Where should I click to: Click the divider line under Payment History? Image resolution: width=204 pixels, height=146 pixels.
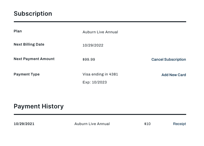click(100, 114)
